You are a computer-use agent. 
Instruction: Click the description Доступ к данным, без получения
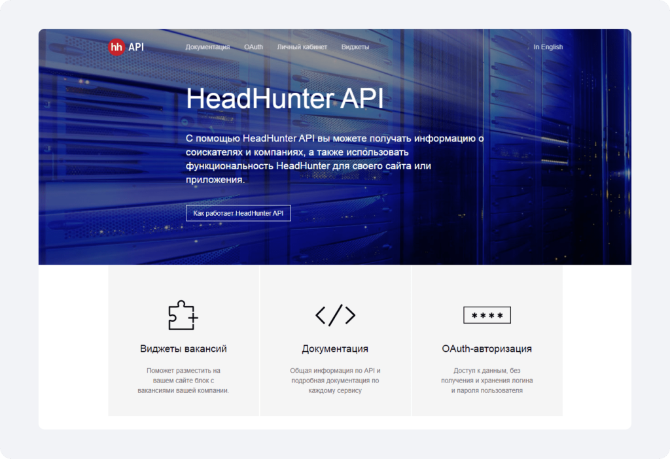487,381
